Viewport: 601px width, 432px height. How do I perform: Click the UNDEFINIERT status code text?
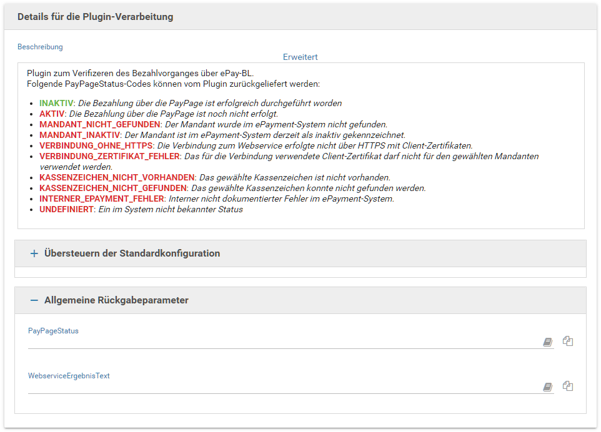pyautogui.click(x=66, y=209)
